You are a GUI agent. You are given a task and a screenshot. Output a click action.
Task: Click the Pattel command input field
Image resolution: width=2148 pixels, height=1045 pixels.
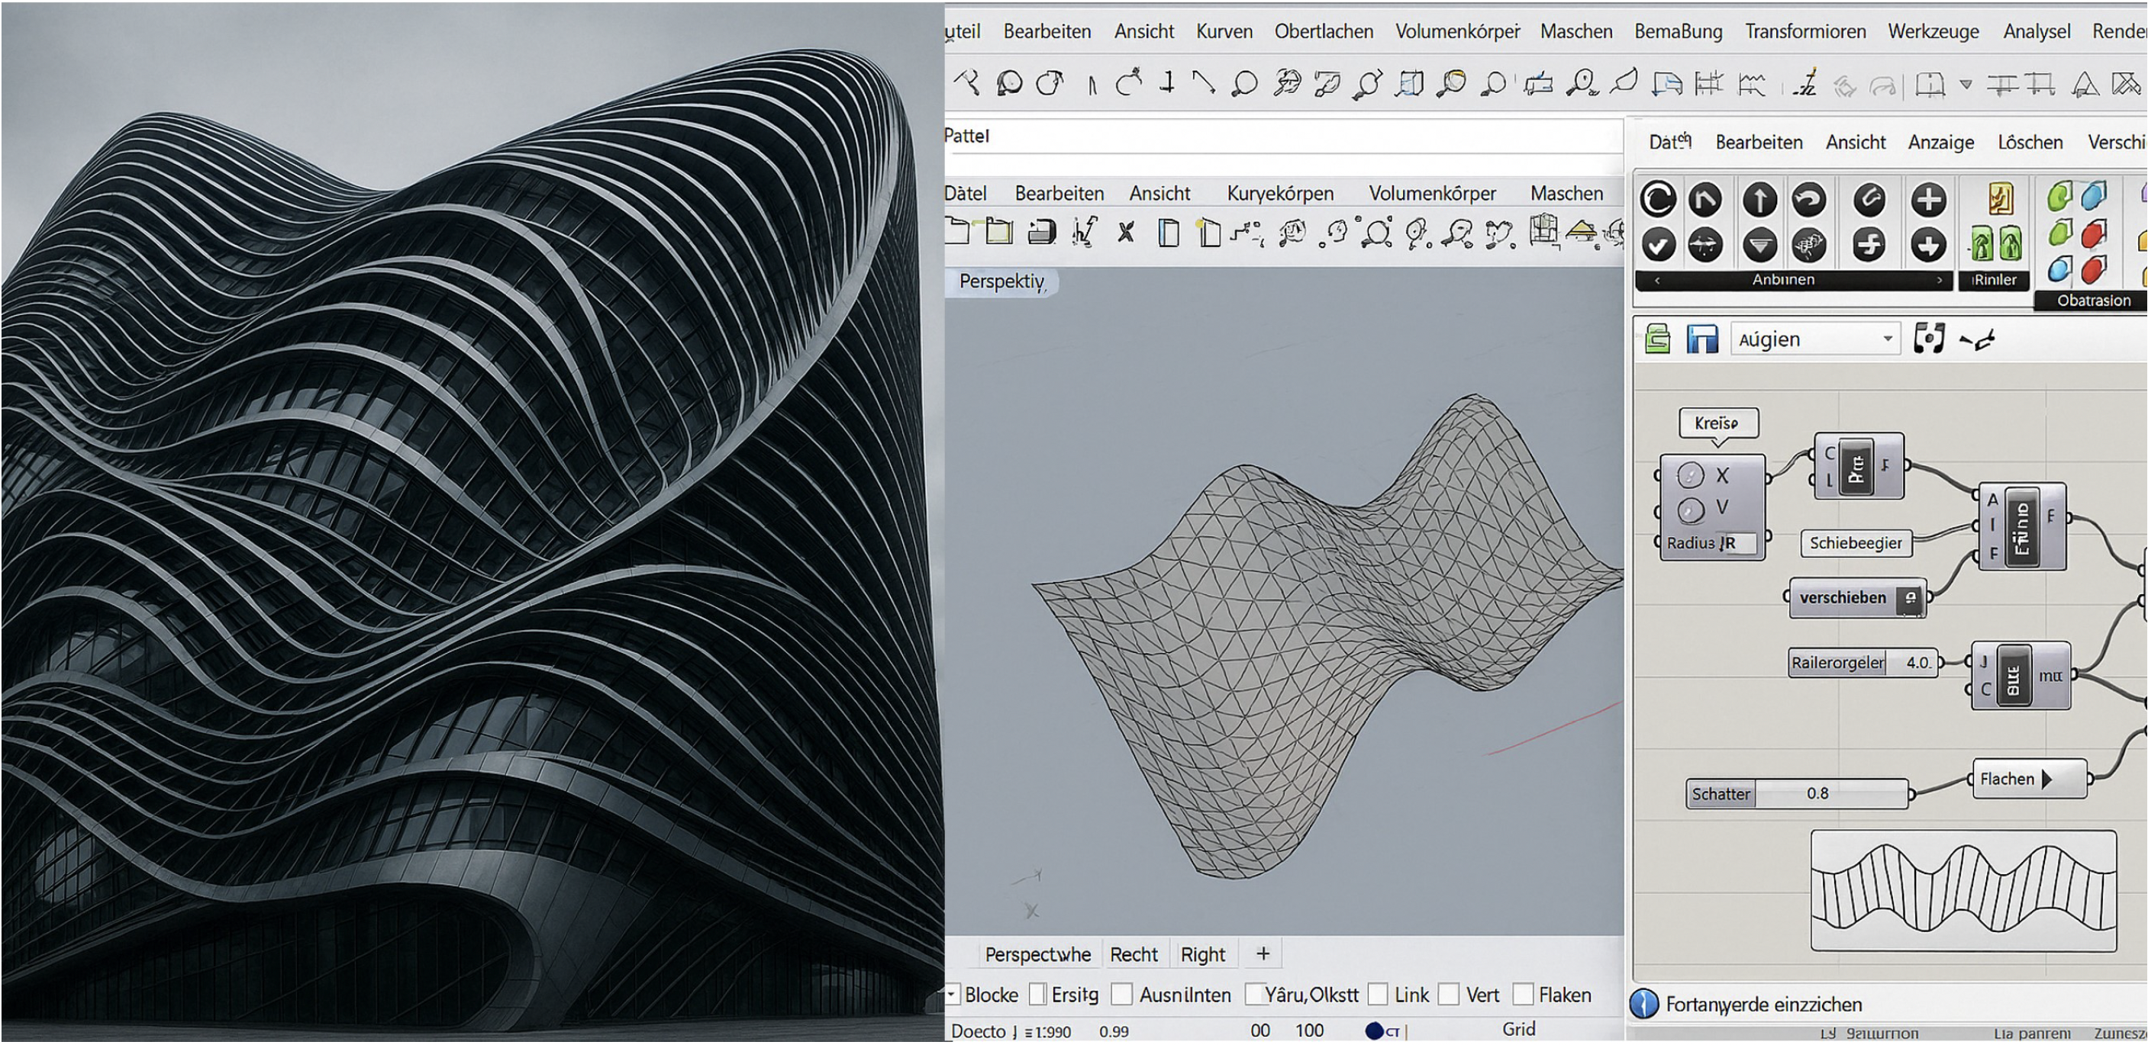tap(1284, 136)
